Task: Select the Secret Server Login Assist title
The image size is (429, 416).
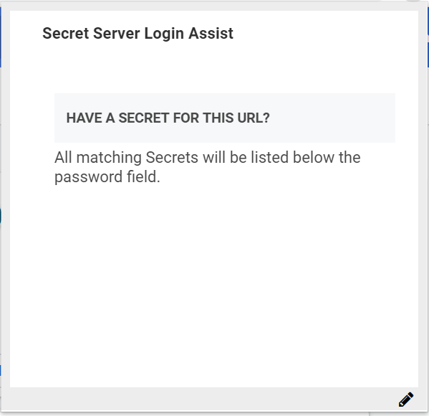Action: coord(138,34)
